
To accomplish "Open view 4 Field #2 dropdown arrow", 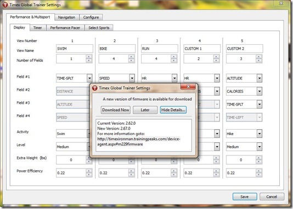I will click(x=217, y=91).
